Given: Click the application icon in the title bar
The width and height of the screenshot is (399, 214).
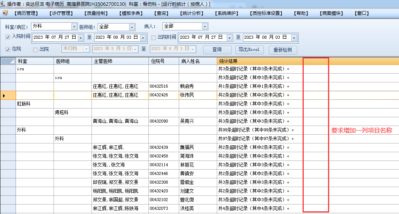Looking at the screenshot, I should coord(3,3).
